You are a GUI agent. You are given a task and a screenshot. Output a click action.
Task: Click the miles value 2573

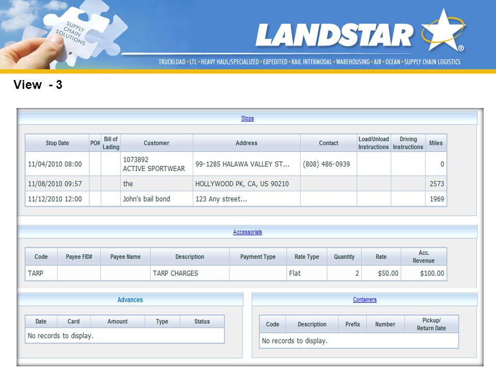[437, 184]
